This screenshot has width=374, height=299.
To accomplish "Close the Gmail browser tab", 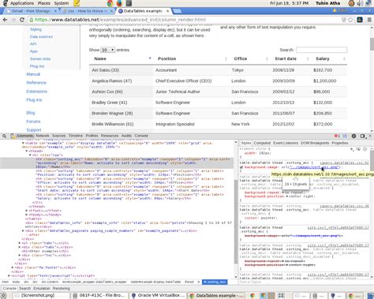I will (x=55, y=11).
